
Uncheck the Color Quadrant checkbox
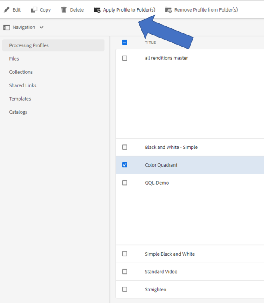point(125,165)
